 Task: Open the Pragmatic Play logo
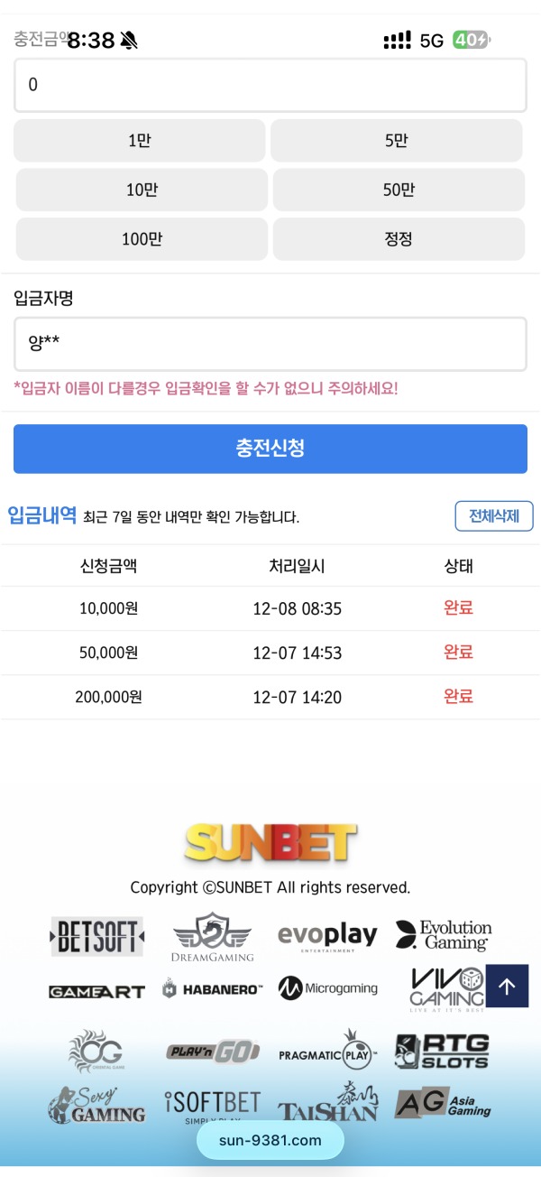(x=327, y=1052)
